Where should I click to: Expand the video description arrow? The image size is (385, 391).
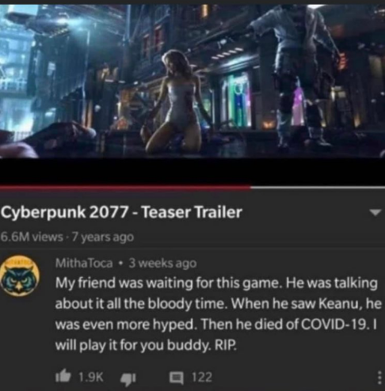tap(375, 212)
